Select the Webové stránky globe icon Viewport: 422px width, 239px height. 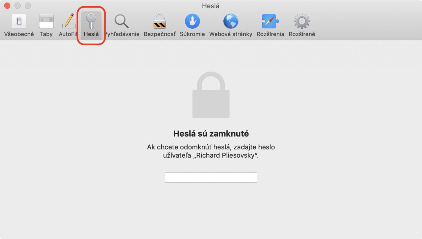pyautogui.click(x=231, y=21)
